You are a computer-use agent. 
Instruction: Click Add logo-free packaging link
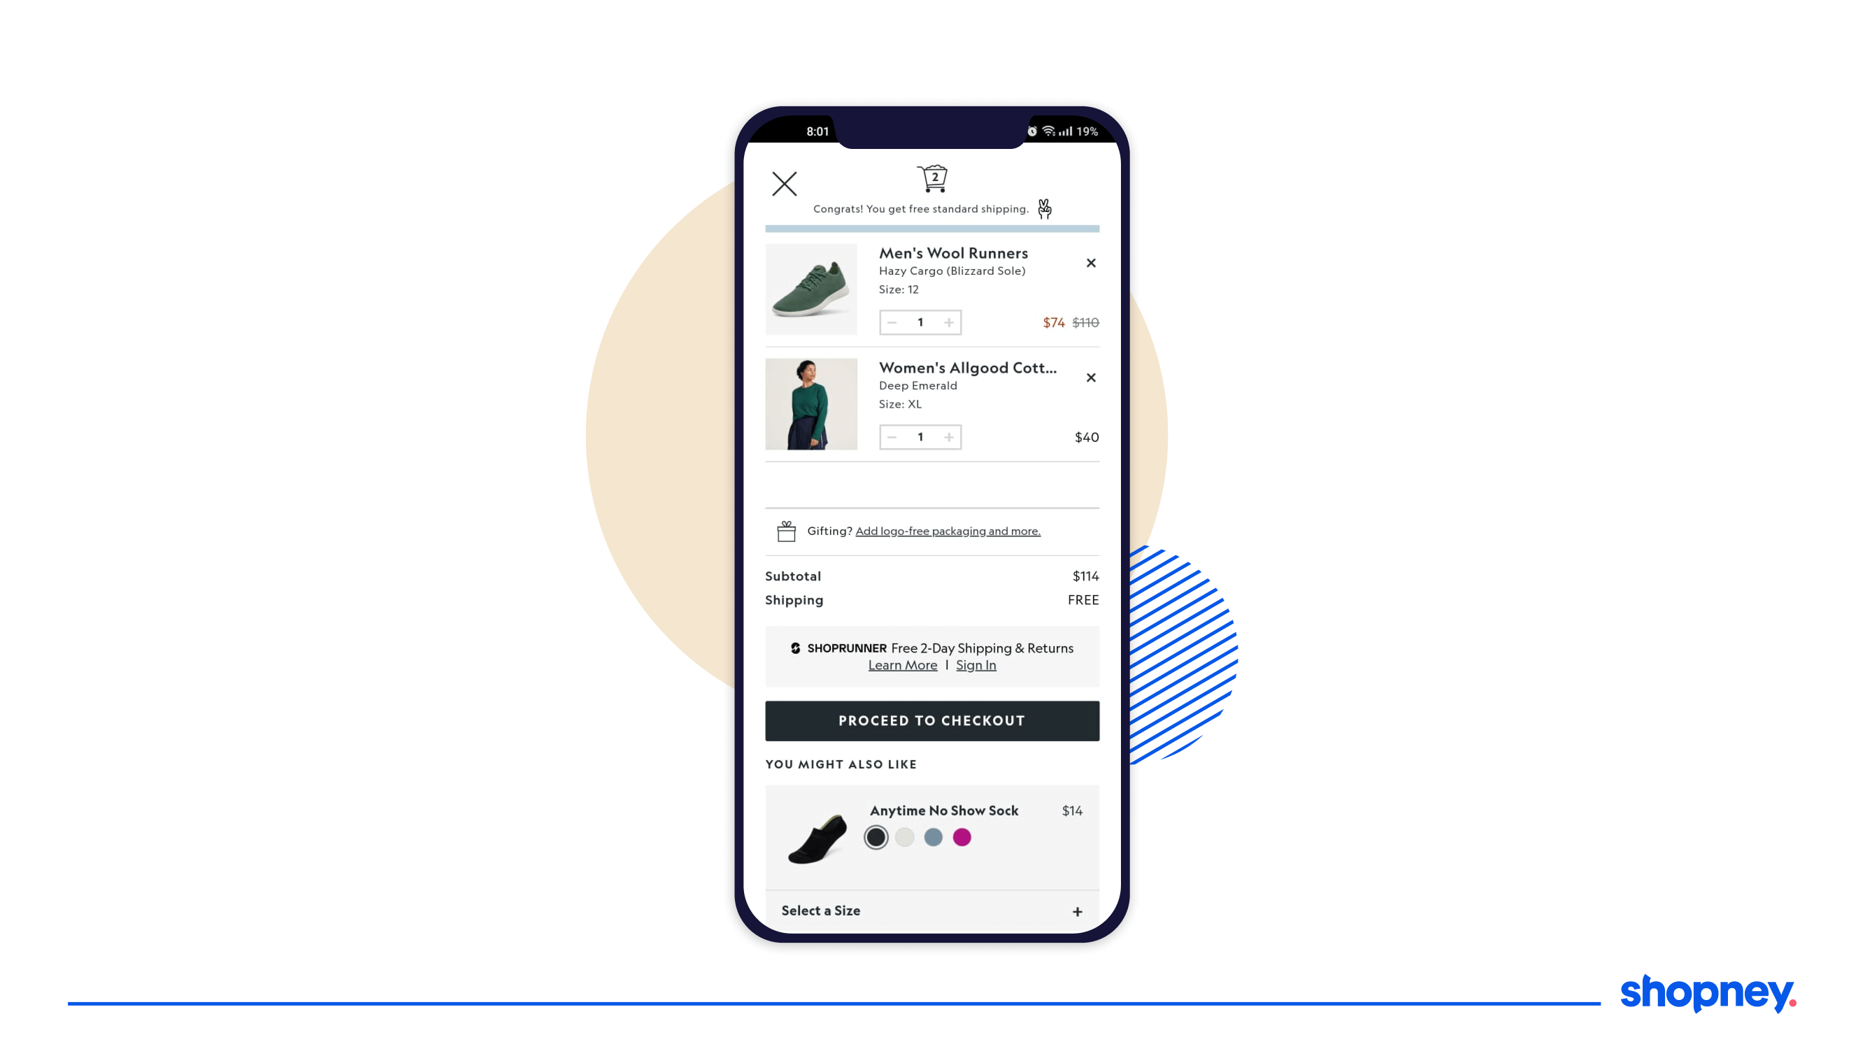coord(947,530)
